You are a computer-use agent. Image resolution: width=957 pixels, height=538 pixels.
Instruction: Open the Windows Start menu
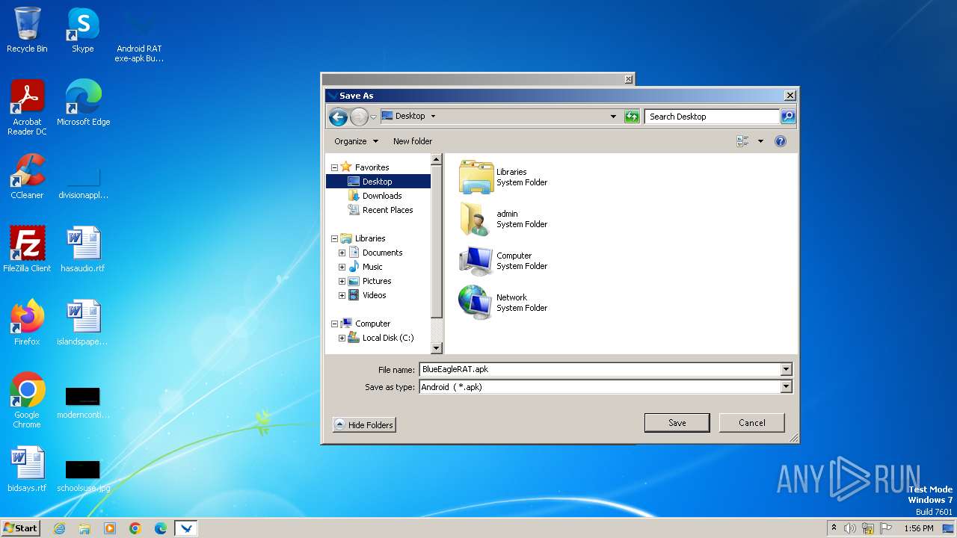pyautogui.click(x=20, y=528)
